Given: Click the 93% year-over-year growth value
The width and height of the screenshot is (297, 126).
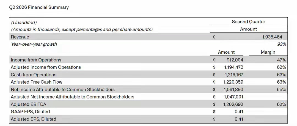Looking at the screenshot, I should tap(282, 44).
